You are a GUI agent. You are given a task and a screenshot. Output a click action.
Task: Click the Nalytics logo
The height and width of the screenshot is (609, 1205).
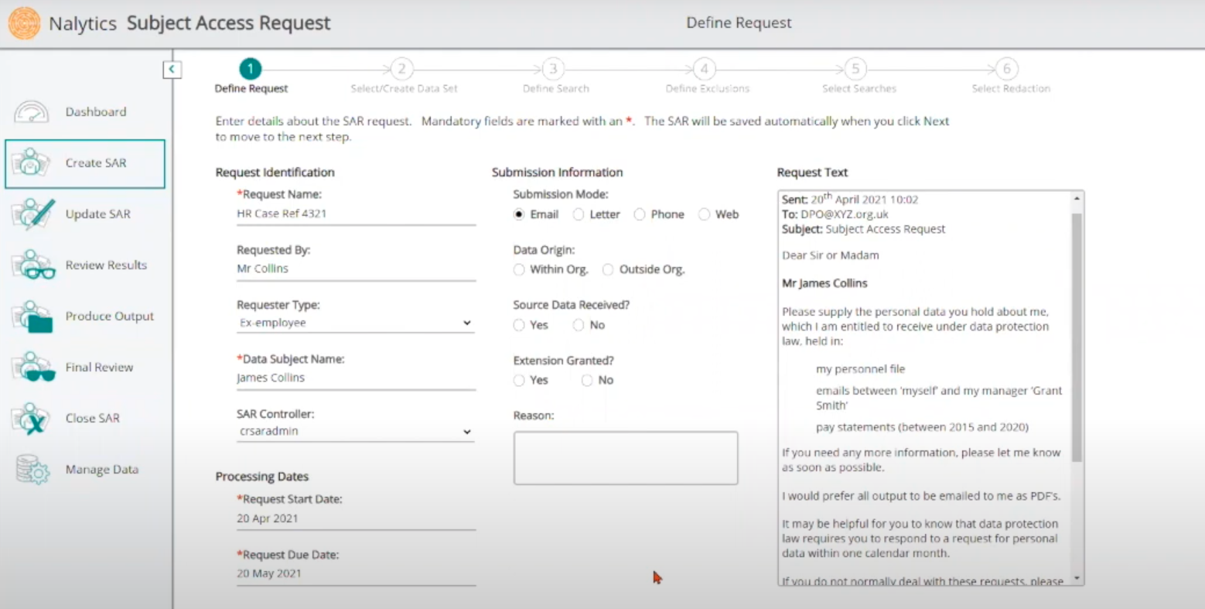click(24, 22)
